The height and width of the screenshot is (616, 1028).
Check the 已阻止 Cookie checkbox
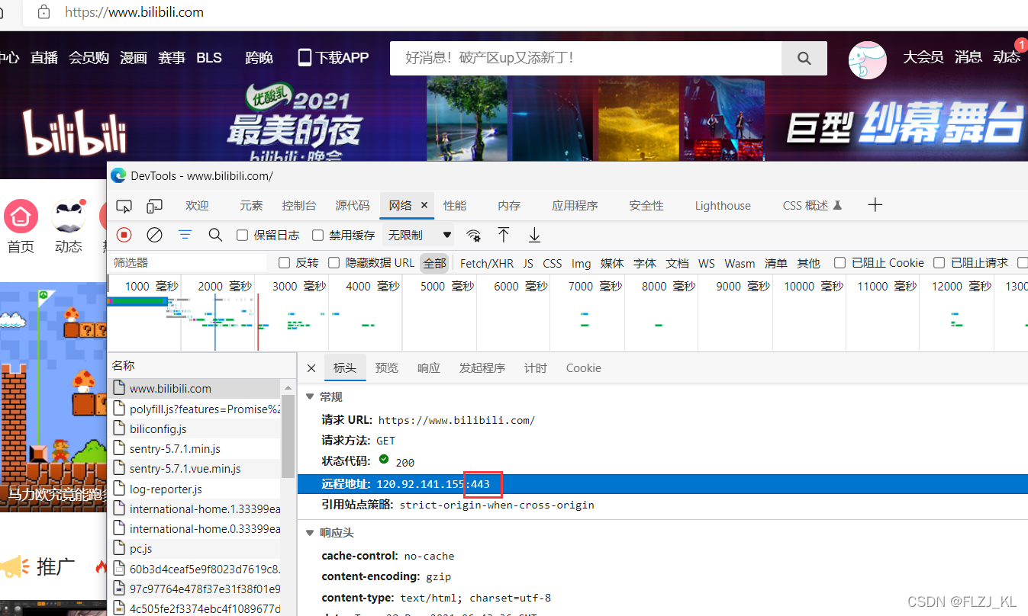click(839, 263)
